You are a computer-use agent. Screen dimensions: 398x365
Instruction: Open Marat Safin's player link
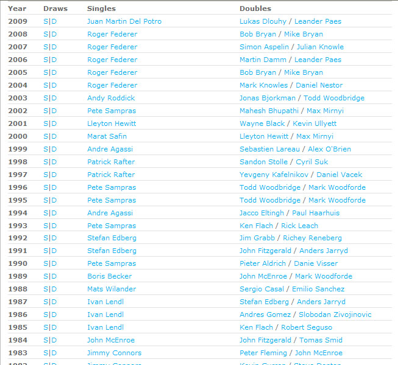pos(107,136)
